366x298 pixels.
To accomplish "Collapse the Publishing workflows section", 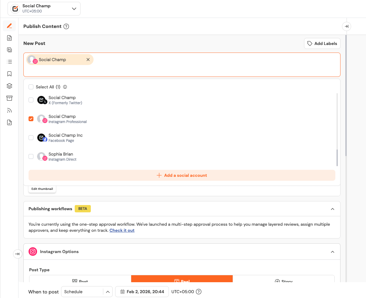I will (x=333, y=209).
